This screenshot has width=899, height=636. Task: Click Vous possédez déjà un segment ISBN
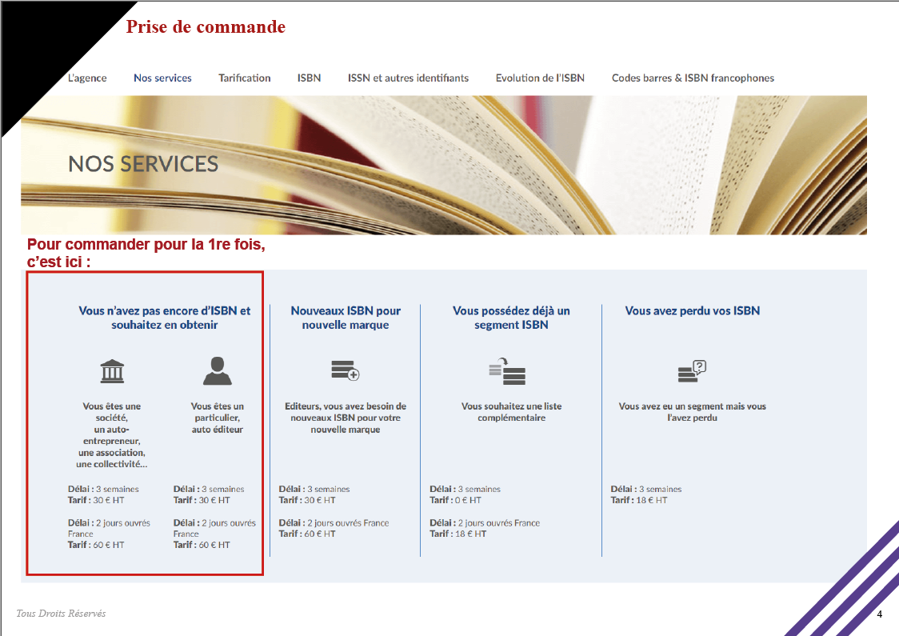[511, 318]
